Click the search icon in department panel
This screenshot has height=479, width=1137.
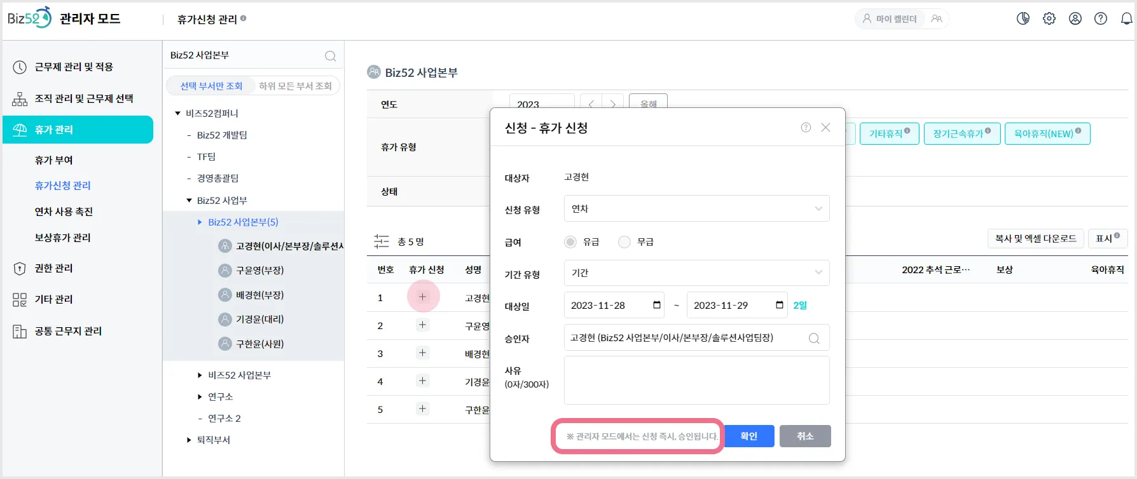click(330, 56)
